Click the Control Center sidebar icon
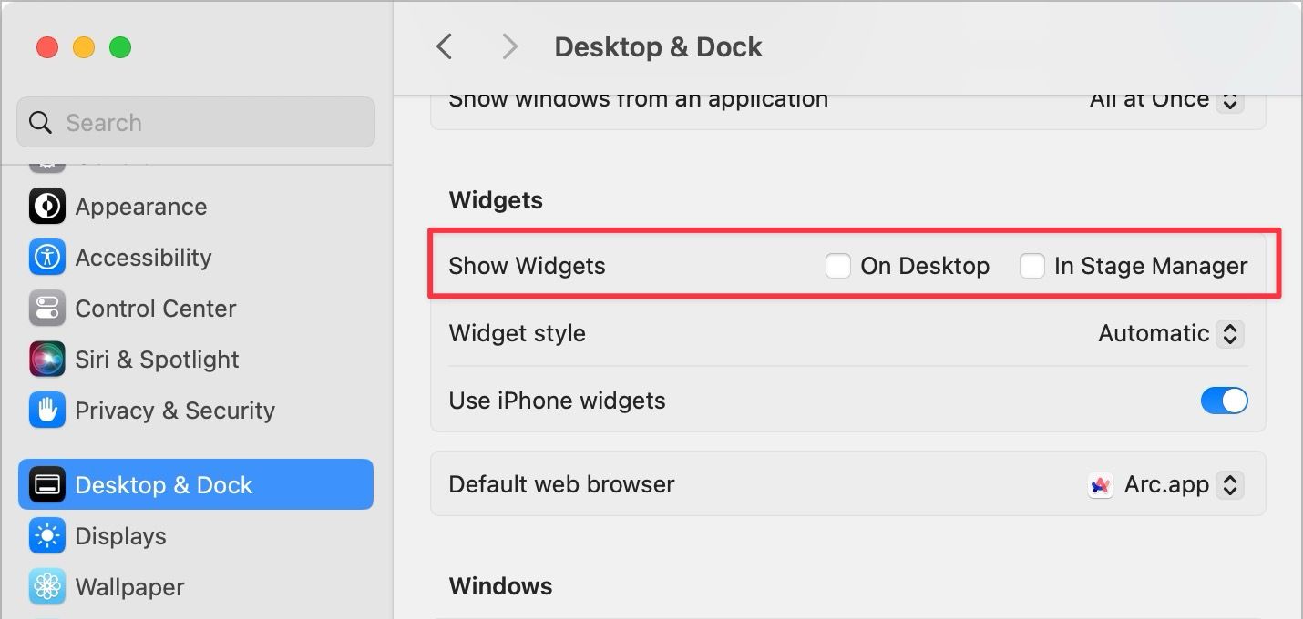Screen dimensions: 1303x619 coord(47,309)
